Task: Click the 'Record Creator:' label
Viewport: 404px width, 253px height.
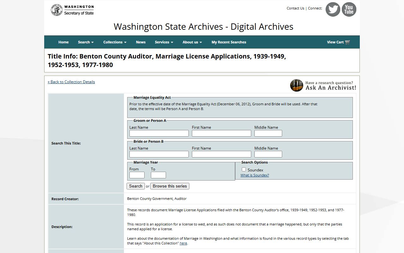Action: 65,199
